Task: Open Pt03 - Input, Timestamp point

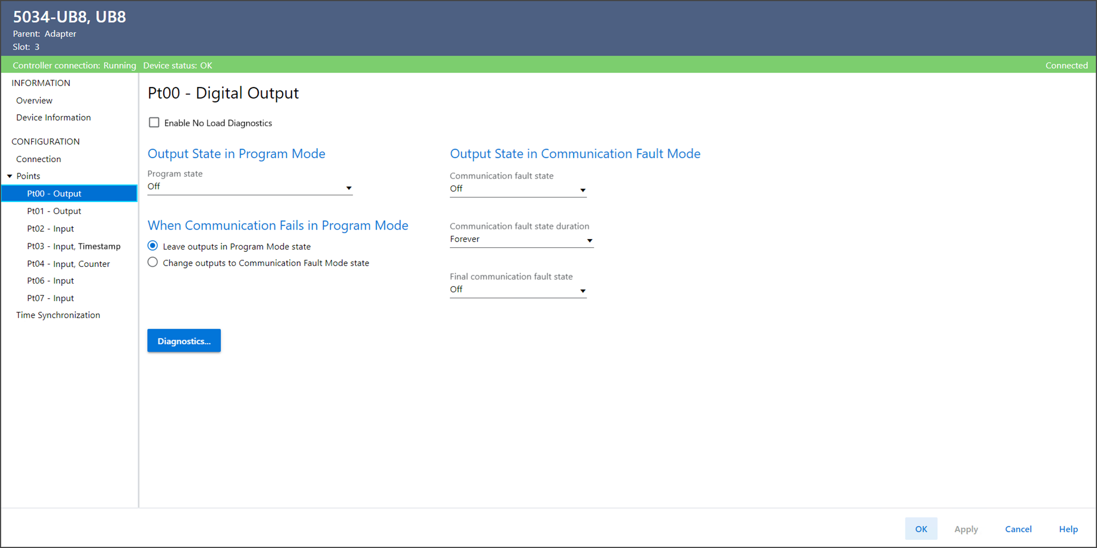Action: [74, 246]
